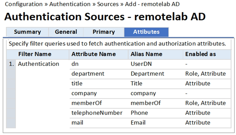This screenshot has width=236, height=135.
Task: Click the title attribute name
Action: [x=77, y=83]
